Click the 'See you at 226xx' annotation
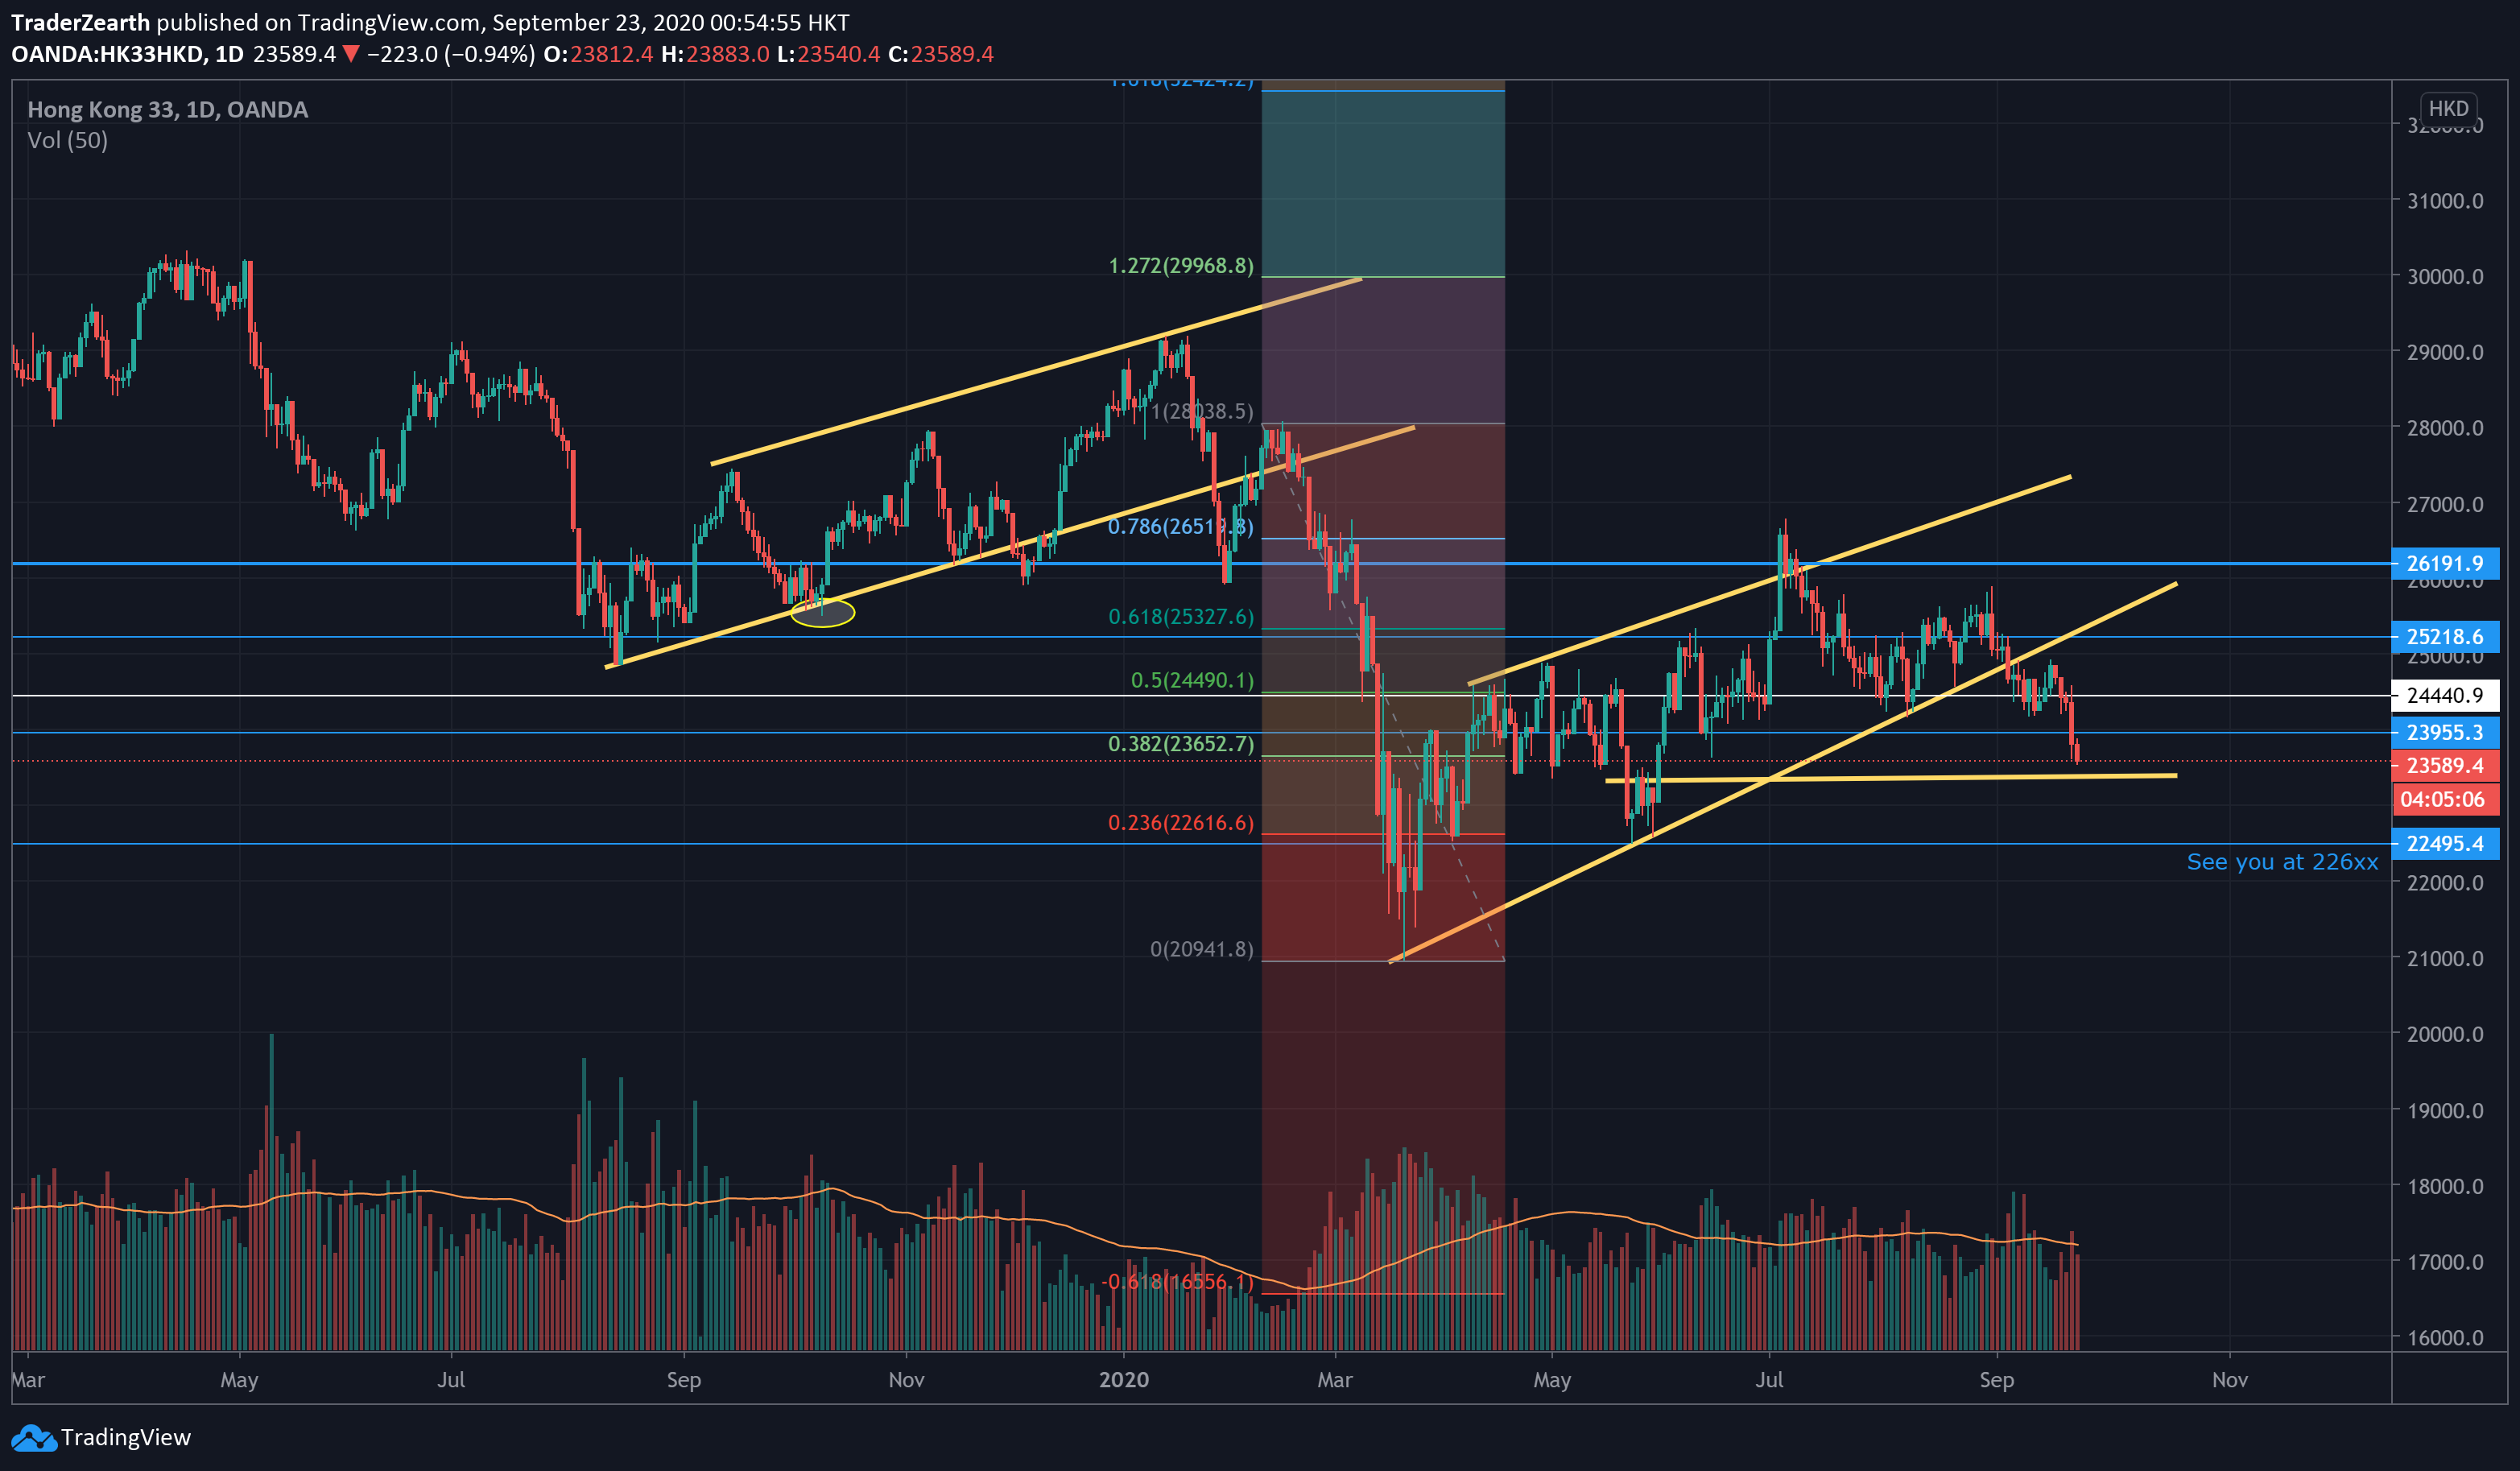Image resolution: width=2520 pixels, height=1471 pixels. tap(2282, 862)
